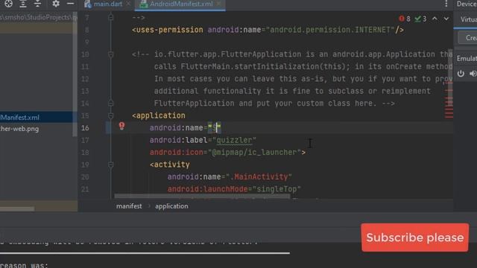Hide the project panel with minus icon
The height and width of the screenshot is (268, 477).
click(70, 4)
